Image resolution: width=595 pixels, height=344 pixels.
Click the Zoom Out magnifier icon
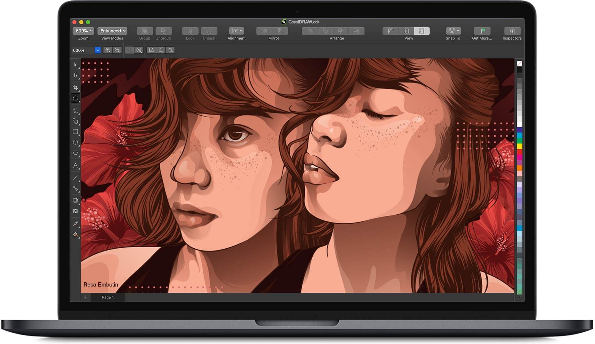(x=117, y=50)
